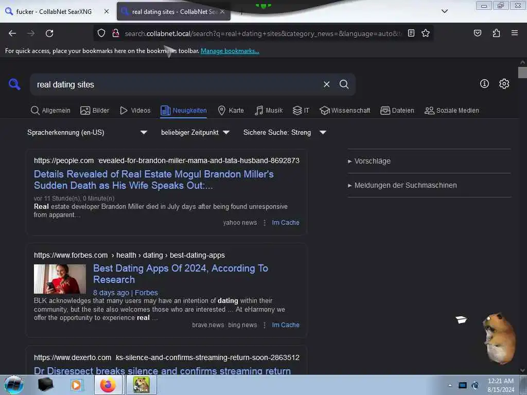Switch to the first CollabNet SearXNG tab
527x395 pixels.
[x=54, y=11]
